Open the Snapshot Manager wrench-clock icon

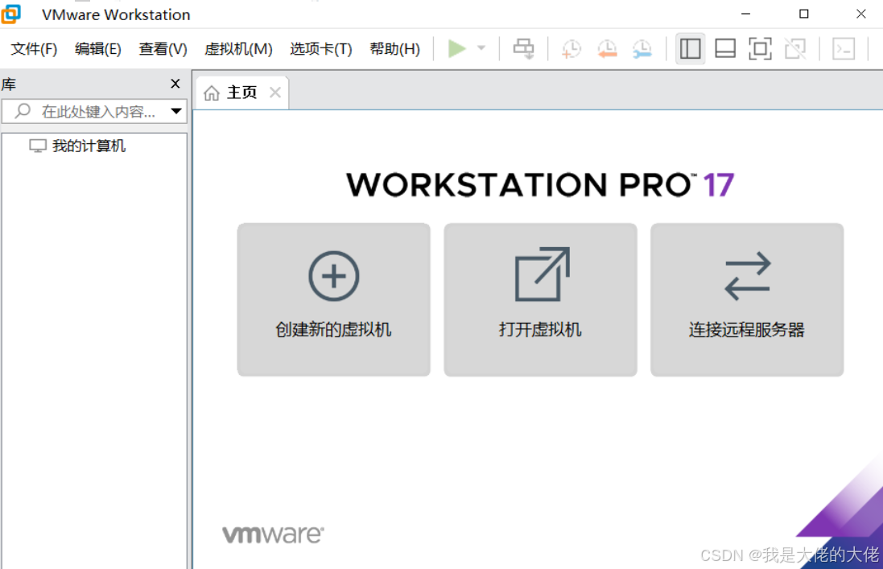tap(642, 49)
